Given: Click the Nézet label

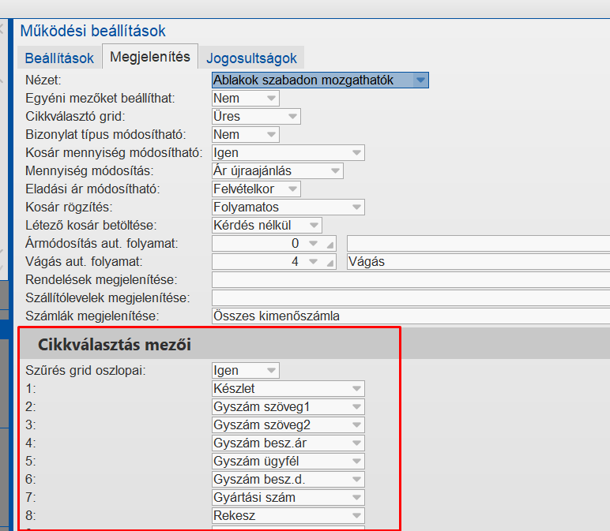Looking at the screenshot, I should (43, 80).
